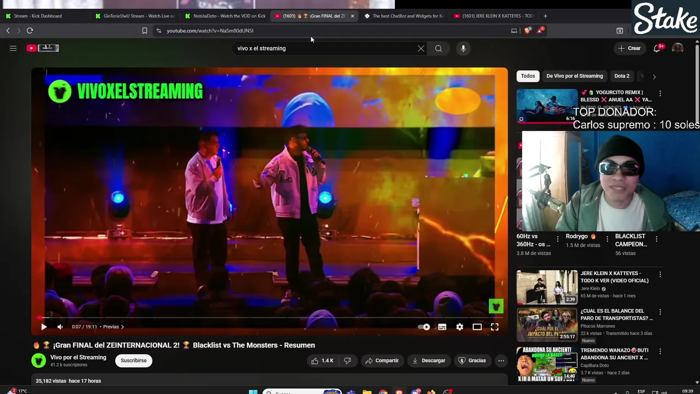Bookmark the page with the bookmark icon
Screen dimensions: 700x394
coord(144,31)
